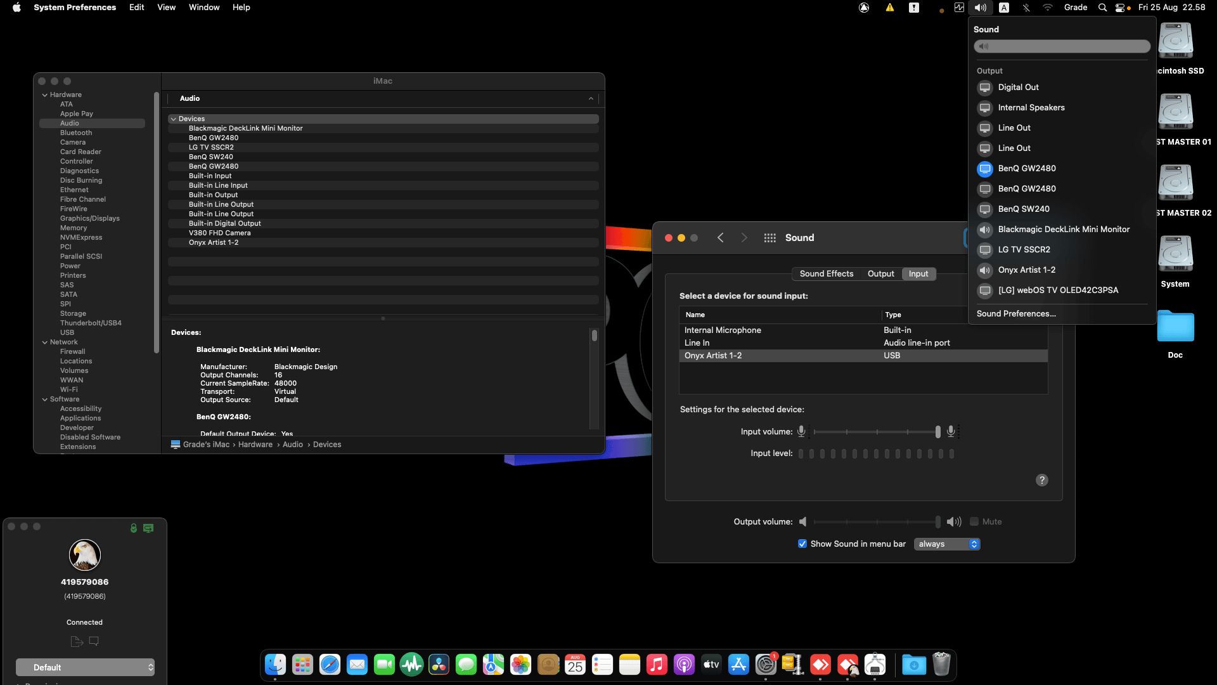1217x685 pixels.
Task: Open the Default dropdown in AnyDesk window
Action: click(x=85, y=667)
